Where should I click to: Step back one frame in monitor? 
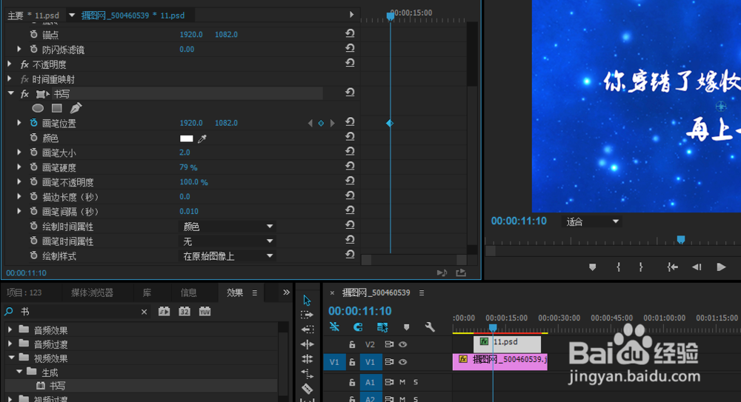697,267
